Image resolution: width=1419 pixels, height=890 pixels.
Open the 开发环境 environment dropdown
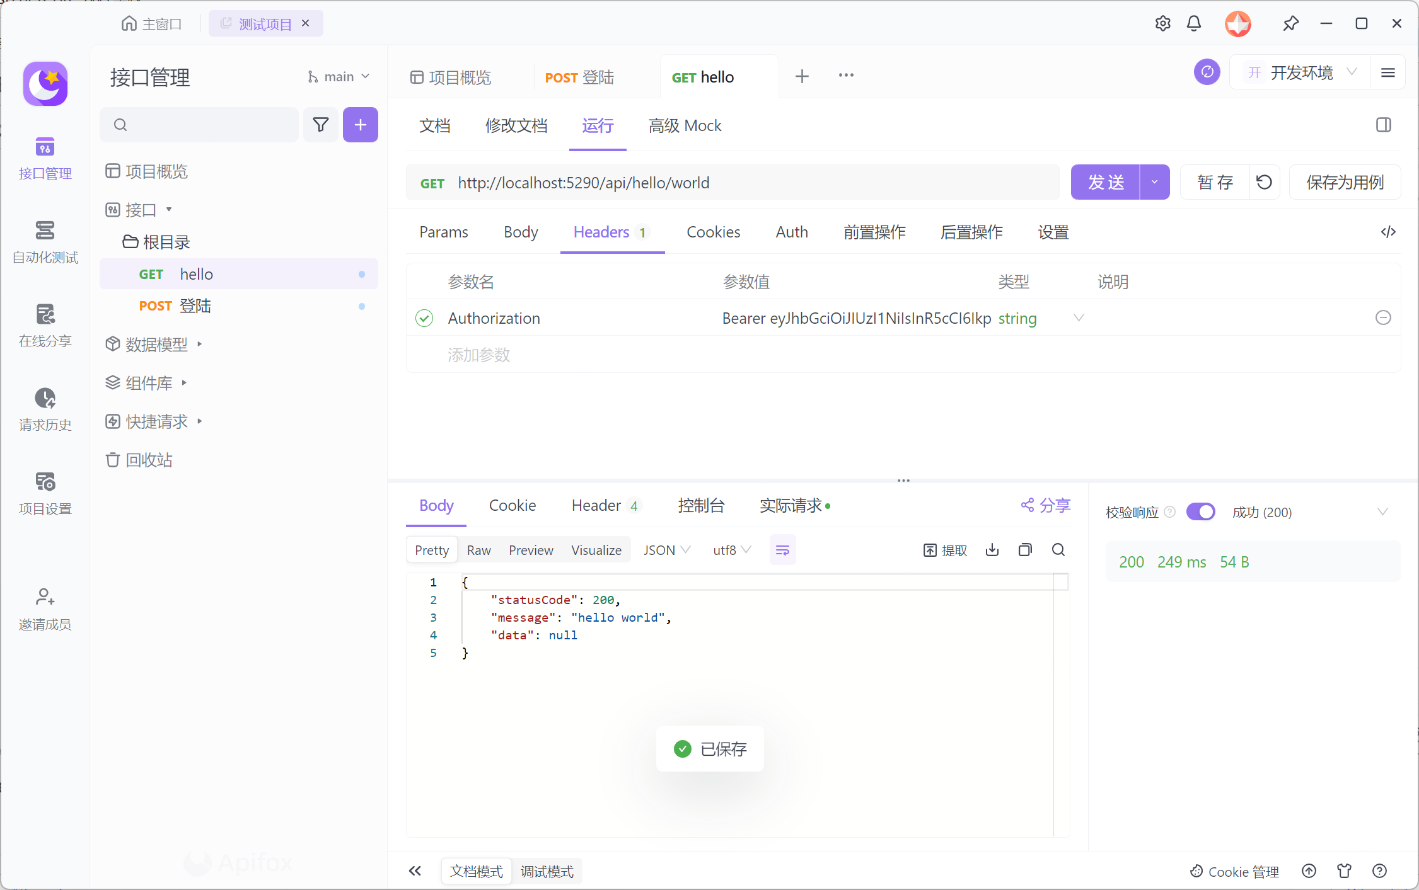(1301, 73)
